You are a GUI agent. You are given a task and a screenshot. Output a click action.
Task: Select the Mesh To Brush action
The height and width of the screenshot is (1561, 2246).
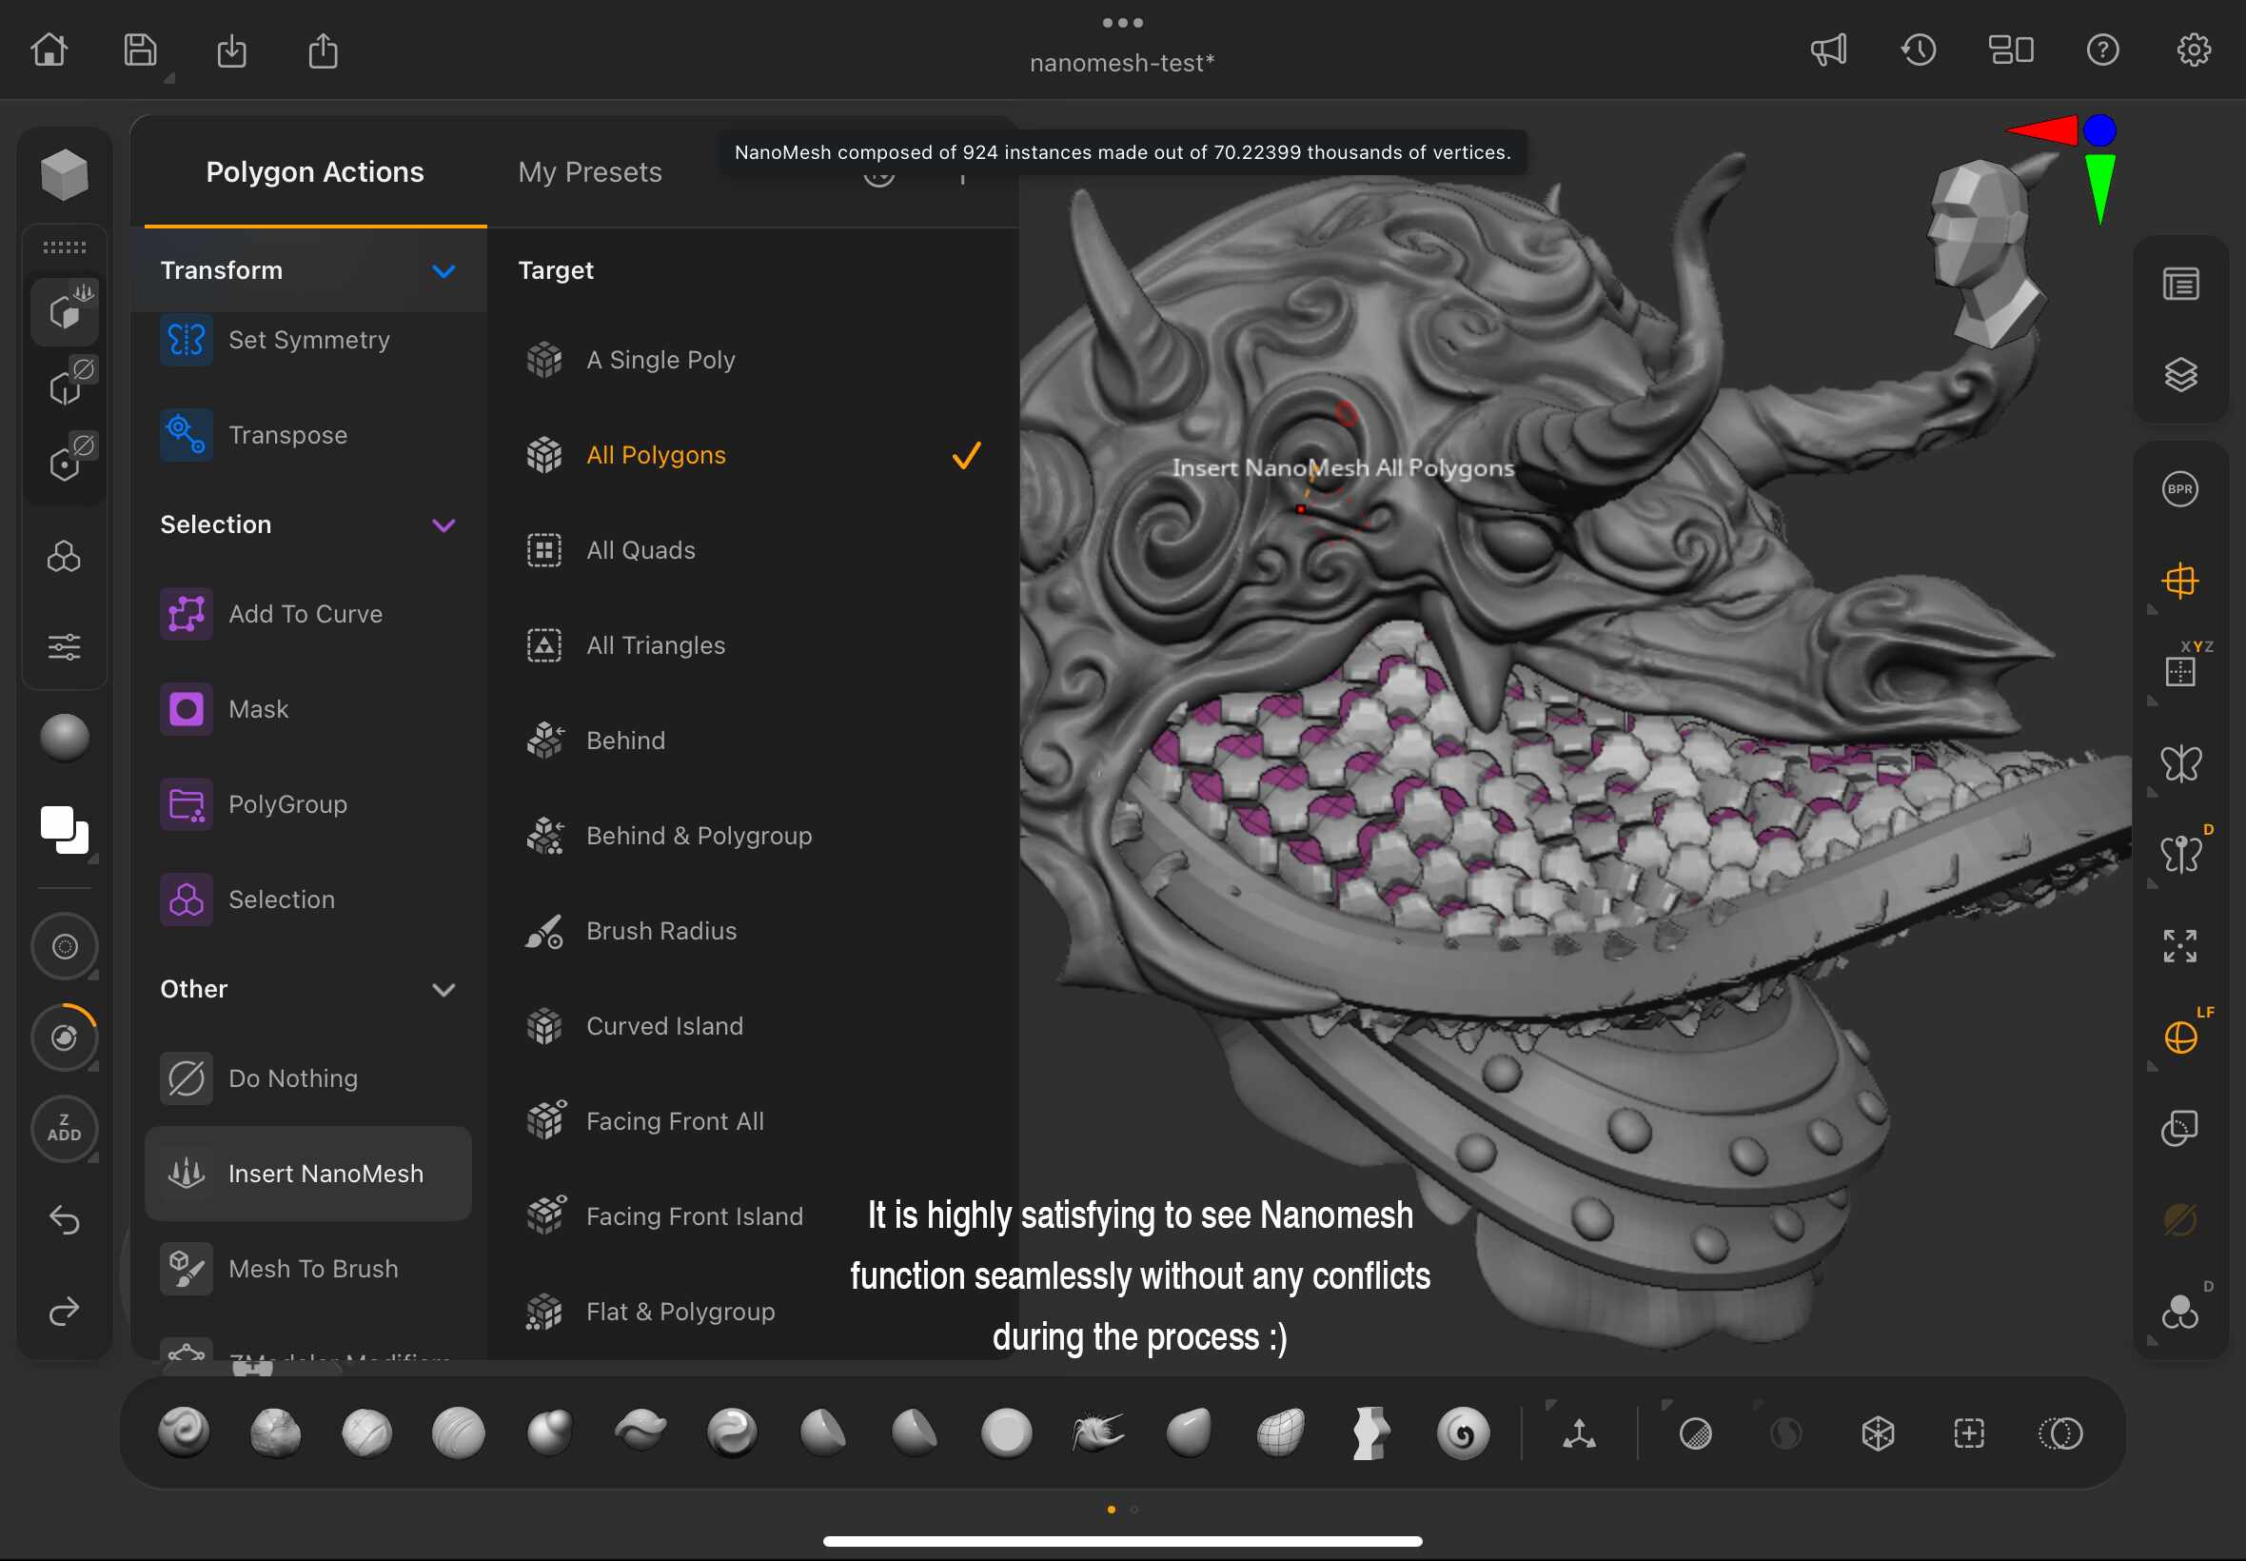pos(312,1269)
